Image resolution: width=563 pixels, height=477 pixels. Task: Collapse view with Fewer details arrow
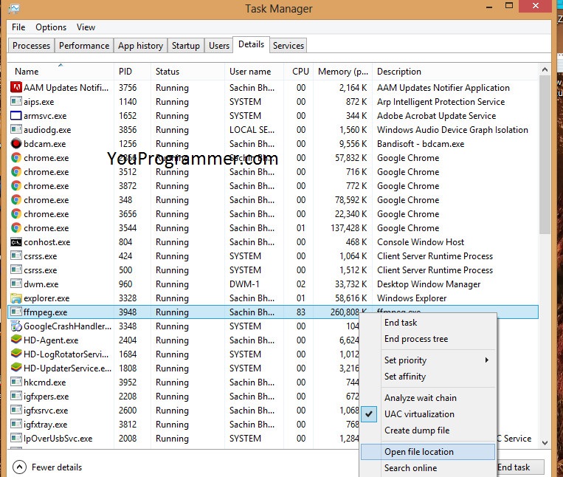click(19, 467)
